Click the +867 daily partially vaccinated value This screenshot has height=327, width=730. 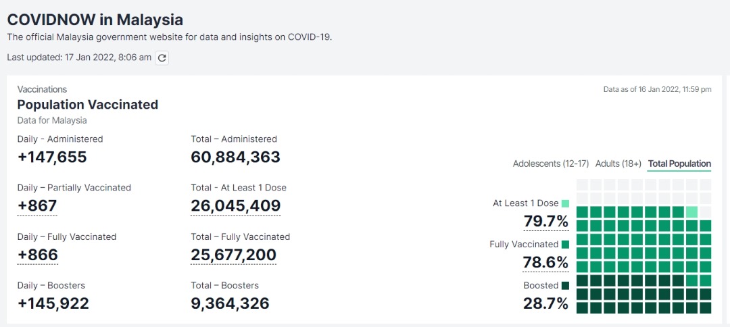click(37, 205)
